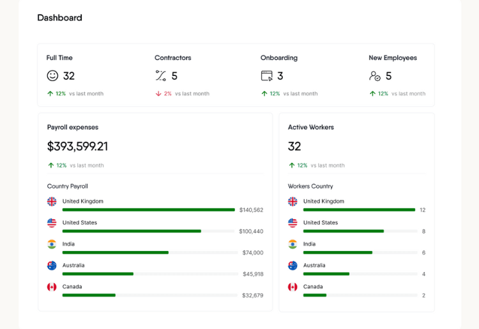This screenshot has height=329, width=479.
Task: Click the green up arrow under Payroll expenses
Action: tap(51, 165)
